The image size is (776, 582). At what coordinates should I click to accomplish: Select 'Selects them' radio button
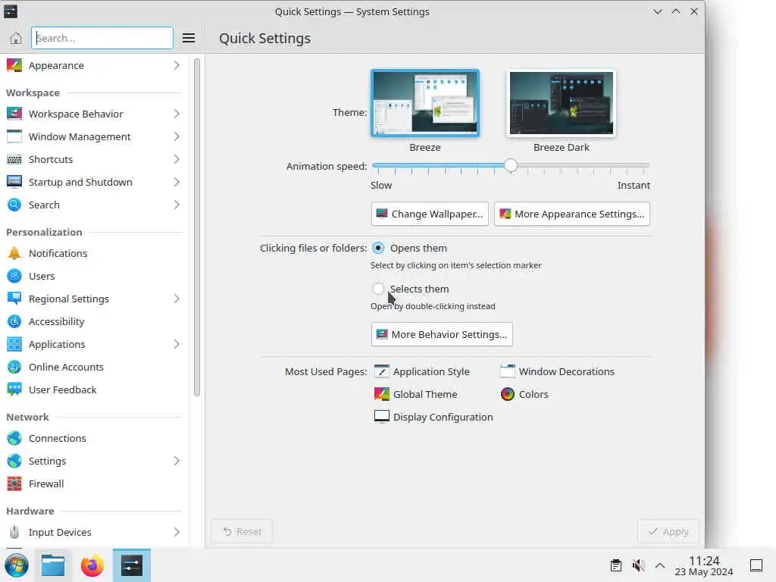[378, 289]
